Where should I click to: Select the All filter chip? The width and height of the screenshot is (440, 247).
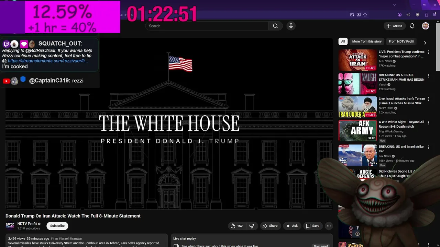click(x=343, y=42)
